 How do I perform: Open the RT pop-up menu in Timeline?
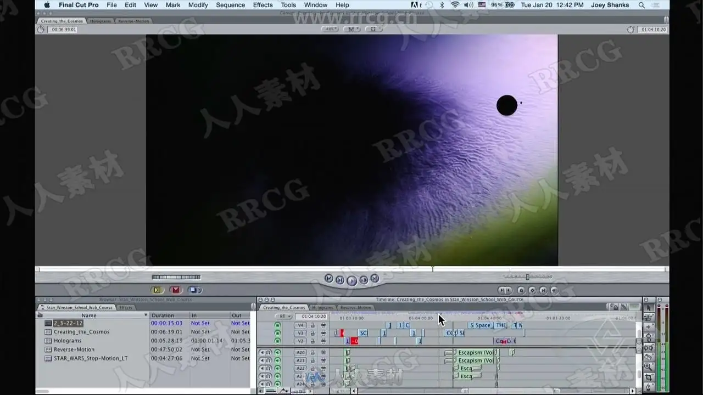click(283, 317)
